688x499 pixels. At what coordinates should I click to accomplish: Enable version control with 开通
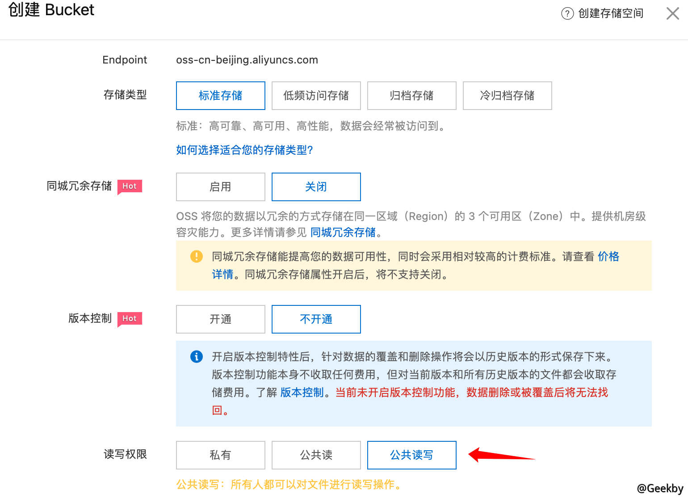[221, 319]
